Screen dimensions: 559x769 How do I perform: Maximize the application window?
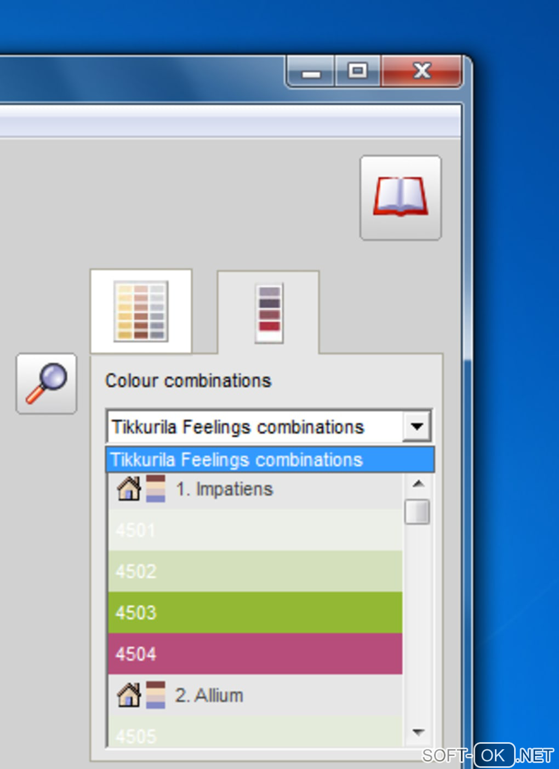(357, 71)
